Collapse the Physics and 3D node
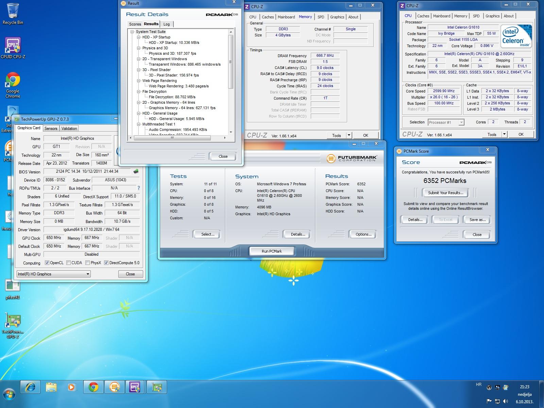 (x=139, y=48)
